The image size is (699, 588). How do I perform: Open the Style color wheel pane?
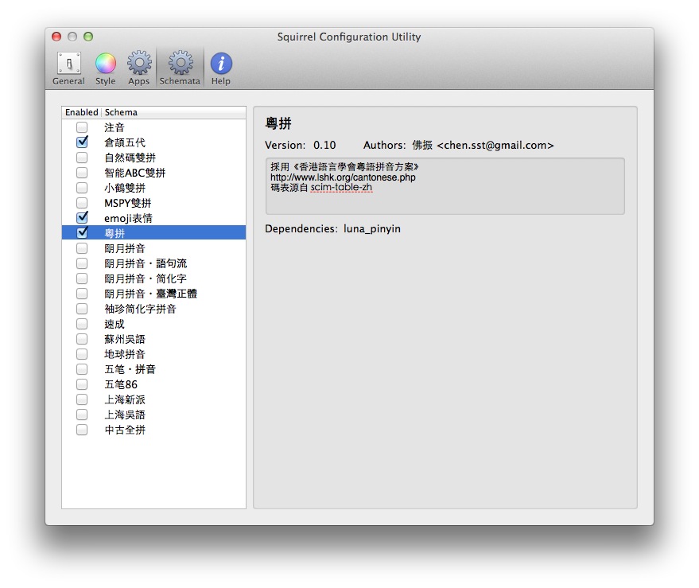pos(106,68)
